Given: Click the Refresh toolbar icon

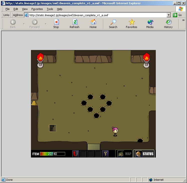Looking at the screenshot, I should coord(75,24).
